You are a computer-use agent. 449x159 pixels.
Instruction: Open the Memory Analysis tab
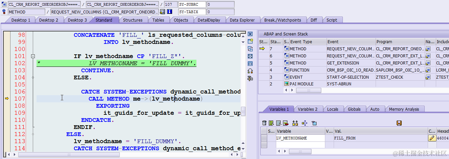point(404,109)
